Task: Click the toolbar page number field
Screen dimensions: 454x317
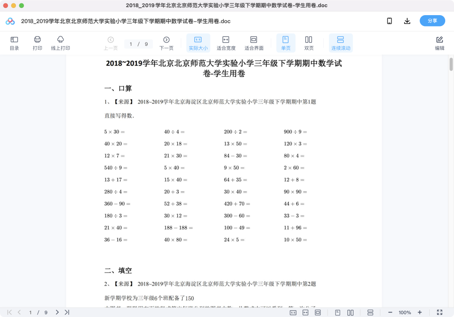Action: (138, 44)
